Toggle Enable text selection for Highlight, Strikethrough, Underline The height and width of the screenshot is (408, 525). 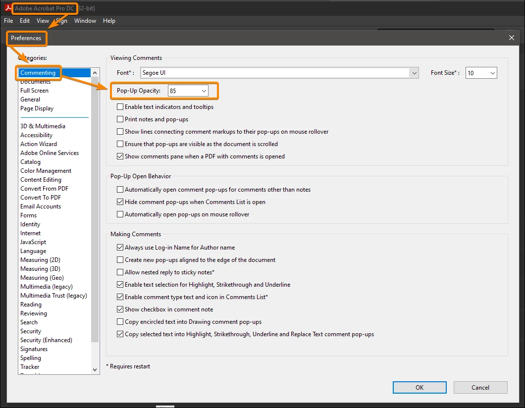pyautogui.click(x=120, y=285)
